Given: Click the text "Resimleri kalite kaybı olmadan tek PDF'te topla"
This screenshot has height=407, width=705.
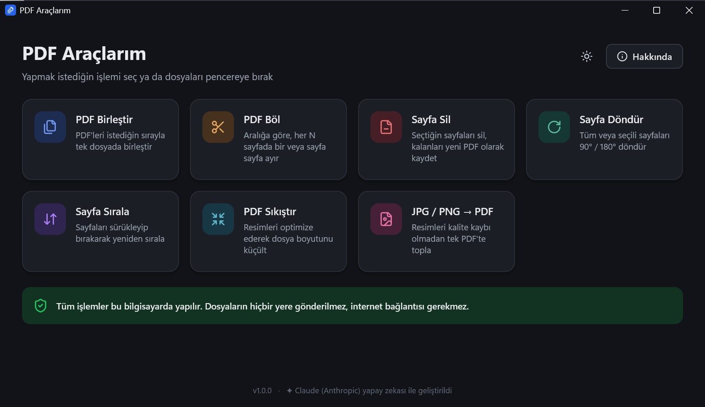Looking at the screenshot, I should pyautogui.click(x=451, y=239).
